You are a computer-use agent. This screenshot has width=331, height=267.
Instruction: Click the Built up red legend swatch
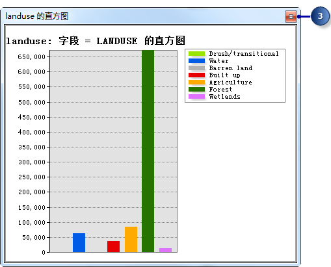[196, 75]
